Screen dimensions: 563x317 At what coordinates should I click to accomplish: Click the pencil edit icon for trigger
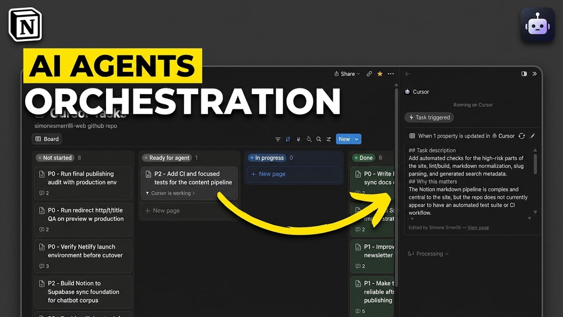click(533, 136)
